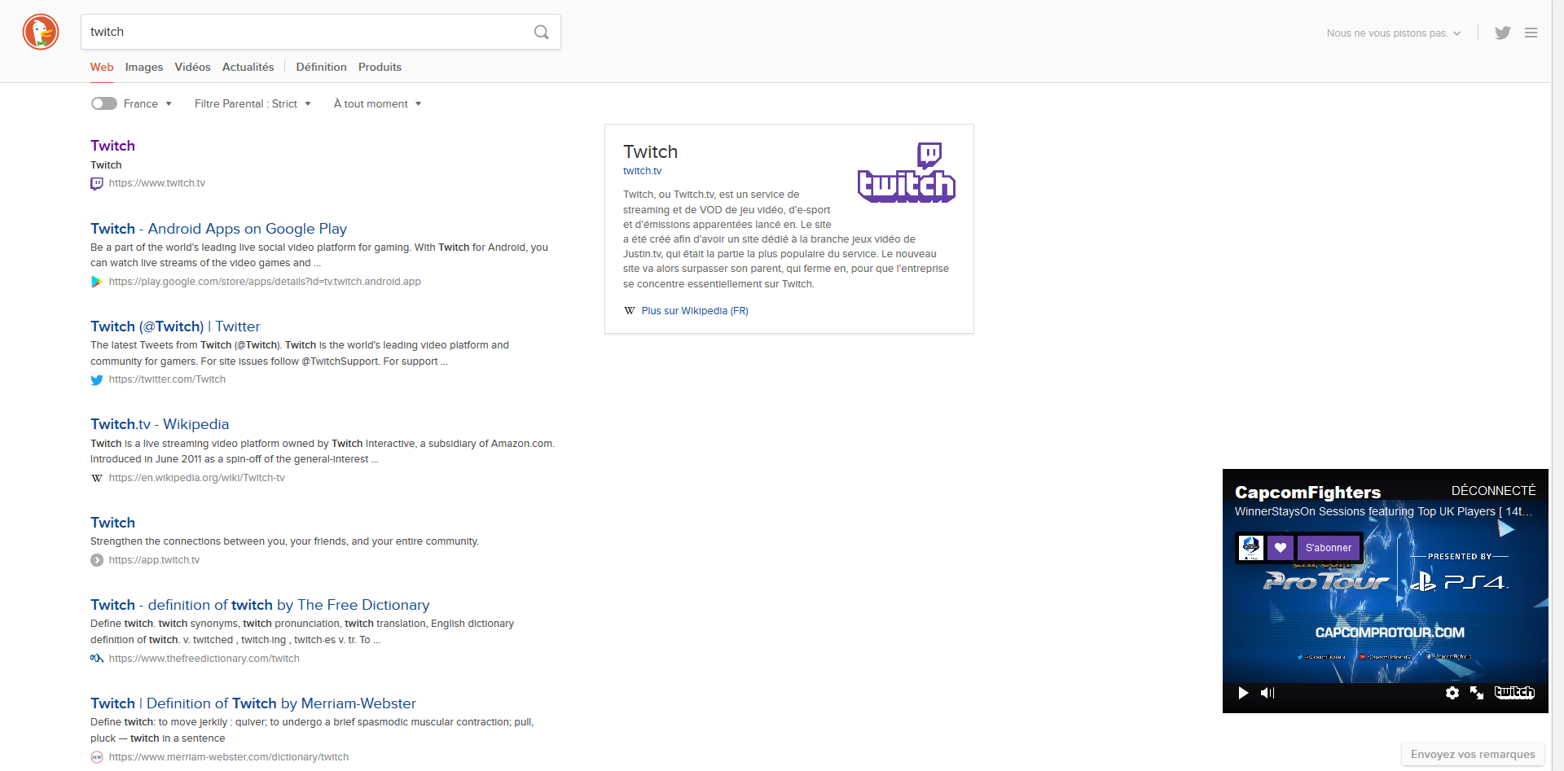This screenshot has height=771, width=1564.
Task: Click the CapcomFighters channel avatar
Action: [x=1251, y=547]
